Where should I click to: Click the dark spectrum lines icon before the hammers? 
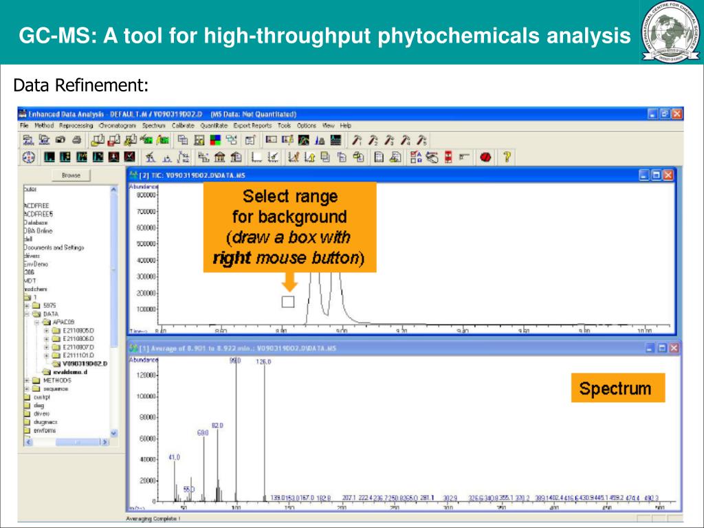coord(335,140)
